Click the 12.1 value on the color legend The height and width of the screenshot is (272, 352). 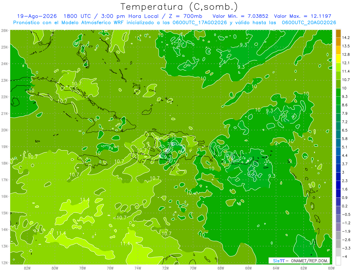tap(346, 63)
